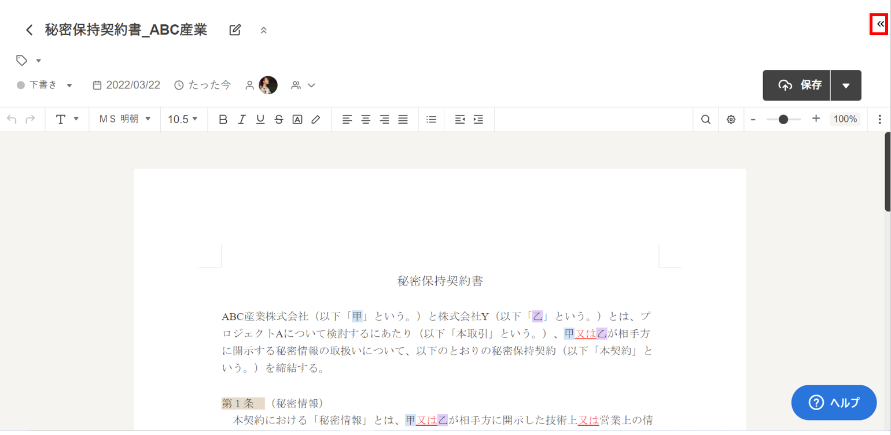
Task: Open the tag dropdown
Action: tap(29, 61)
